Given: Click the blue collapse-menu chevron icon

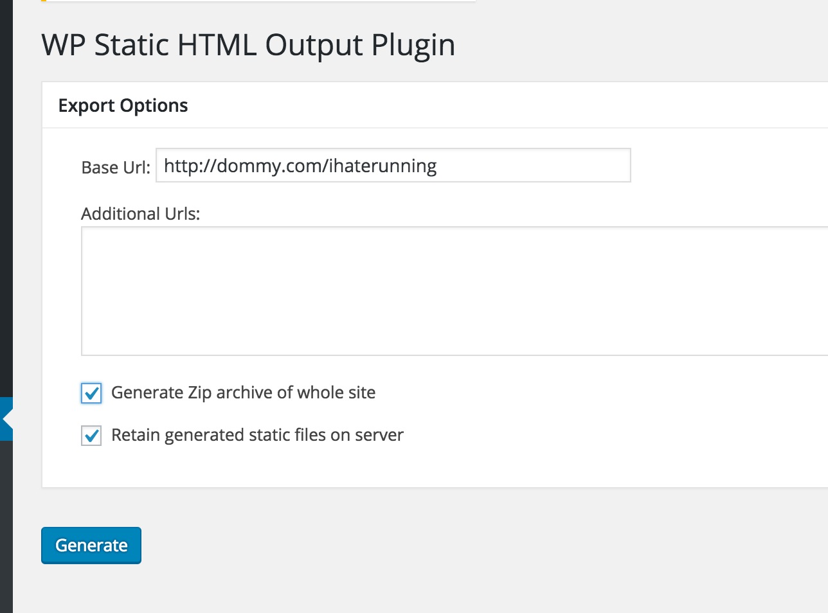Looking at the screenshot, I should click(x=6, y=418).
